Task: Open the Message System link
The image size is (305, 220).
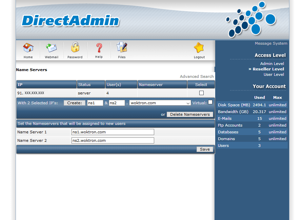Action: 271,43
